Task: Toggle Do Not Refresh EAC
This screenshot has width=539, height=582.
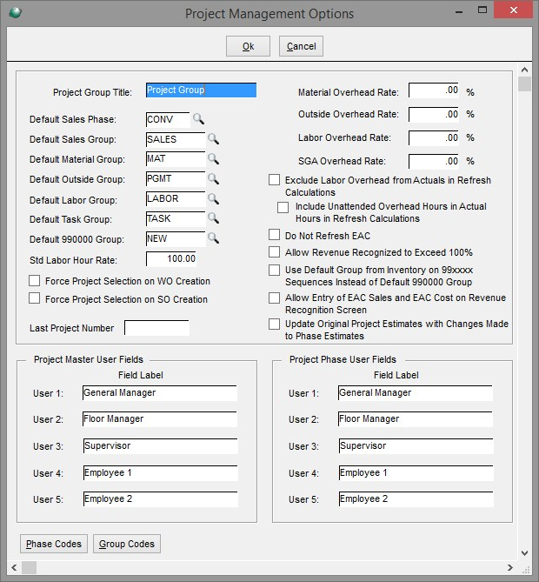Action: point(274,235)
